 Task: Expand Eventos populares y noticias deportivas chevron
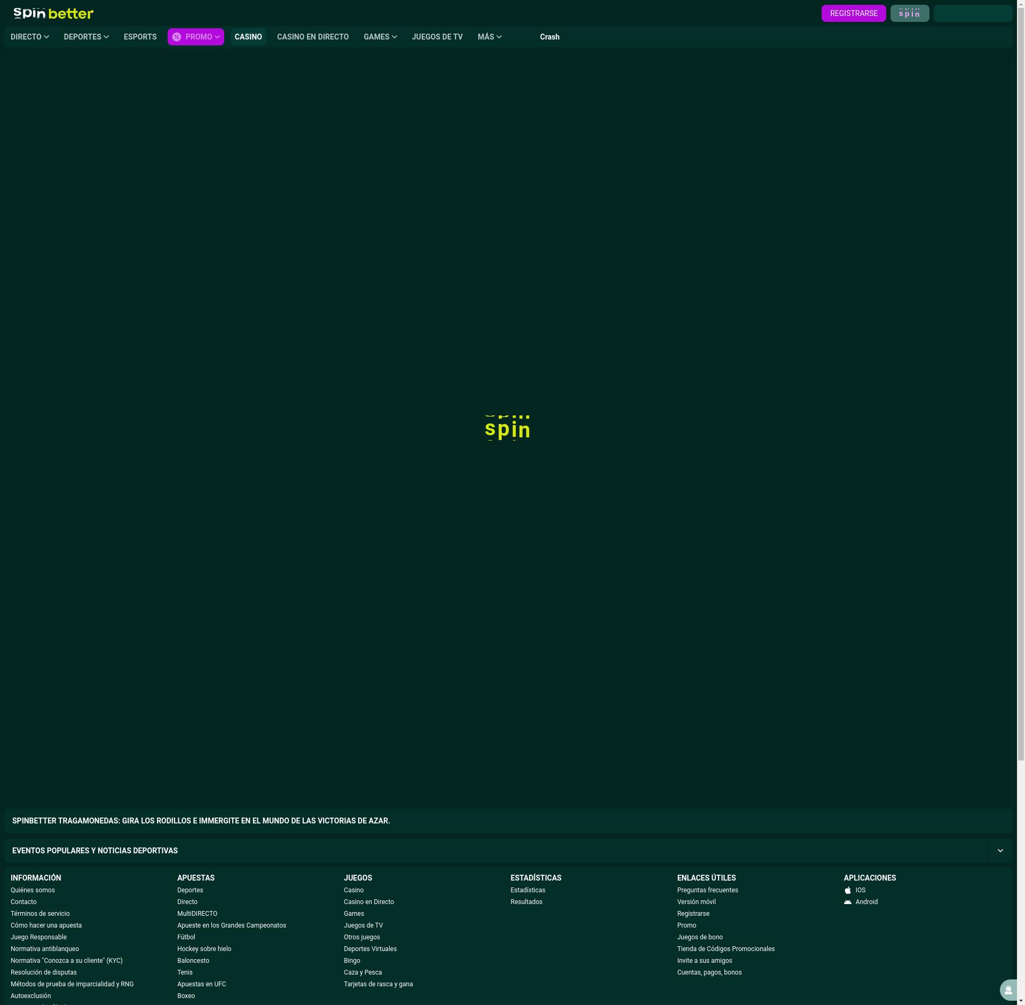1000,851
